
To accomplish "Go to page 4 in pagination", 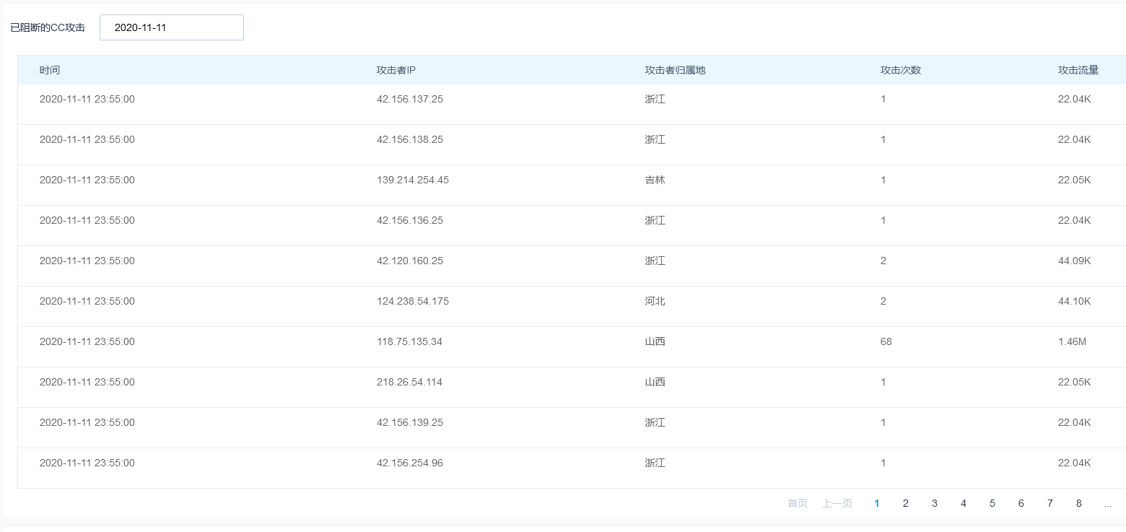I will pyautogui.click(x=964, y=503).
